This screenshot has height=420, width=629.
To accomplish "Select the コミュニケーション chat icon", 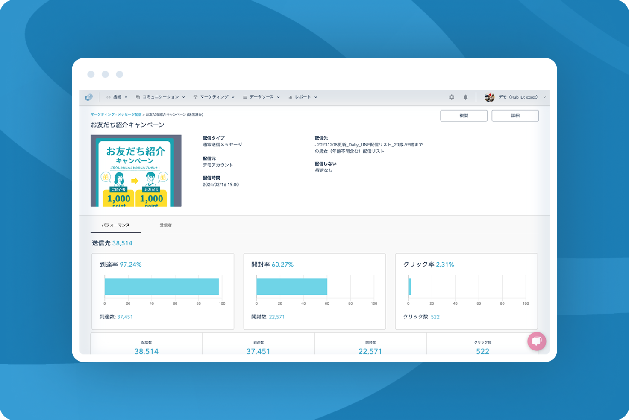I will 137,97.
